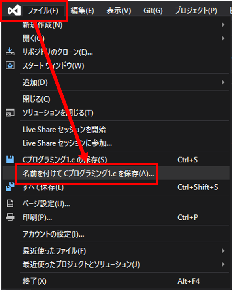Expand the 新規作成(N) submenu arrow
Viewport: 232px width, 290px height.
pos(223,25)
